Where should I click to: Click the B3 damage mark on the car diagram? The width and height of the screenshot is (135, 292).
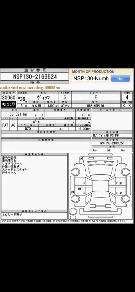click(x=72, y=192)
